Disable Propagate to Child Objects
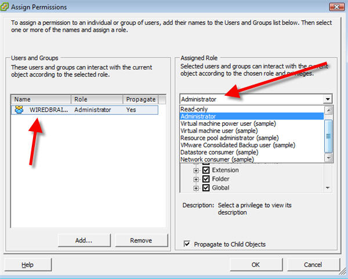 pos(187,244)
